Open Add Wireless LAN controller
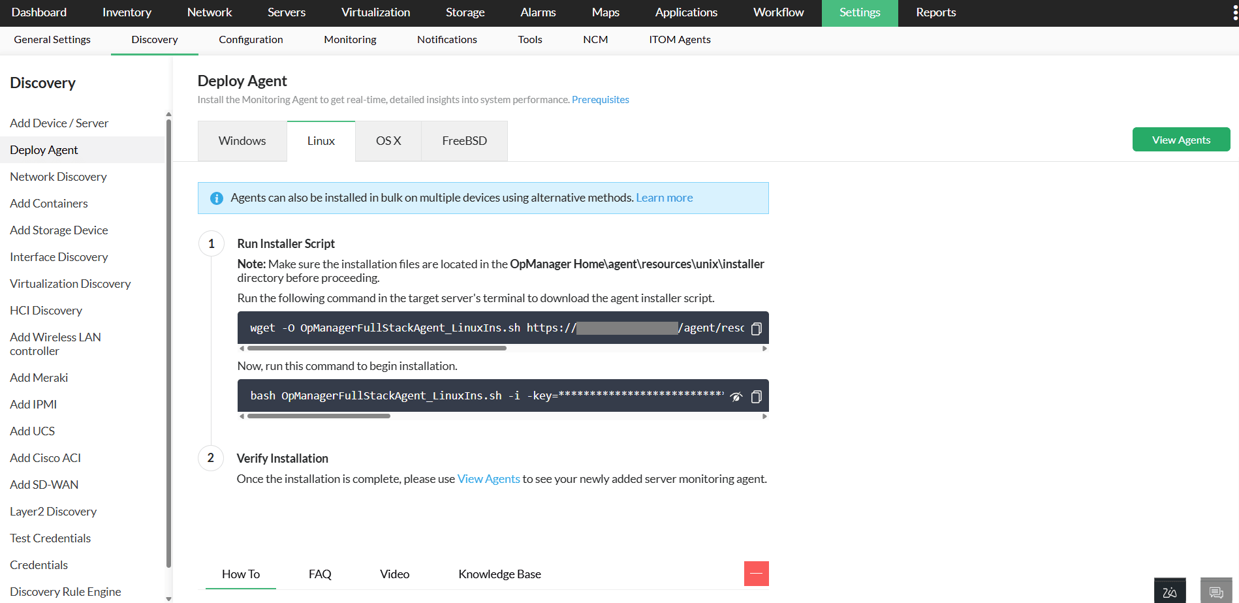 [55, 344]
